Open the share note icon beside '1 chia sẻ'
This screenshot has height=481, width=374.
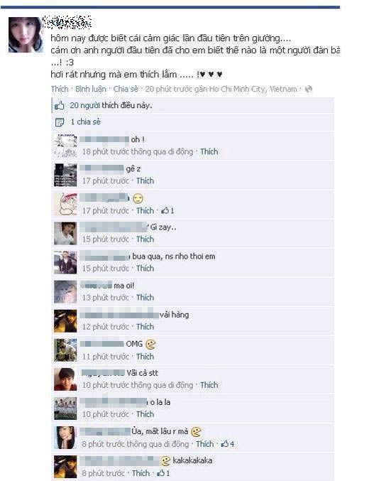tap(60, 122)
